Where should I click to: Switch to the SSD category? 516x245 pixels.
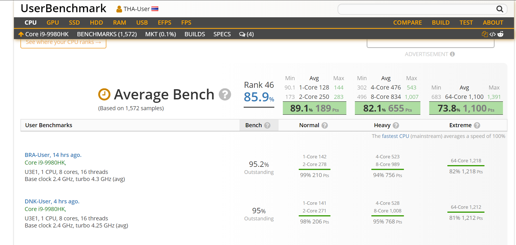tap(74, 23)
